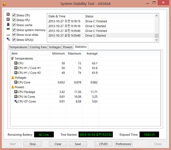Save the test results
Screen dimensions: 171x150
[x=78, y=144]
